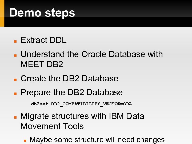Click the words "MEET DB2"
Viewport: 192px width, 144px height.
pyautogui.click(x=42, y=65)
